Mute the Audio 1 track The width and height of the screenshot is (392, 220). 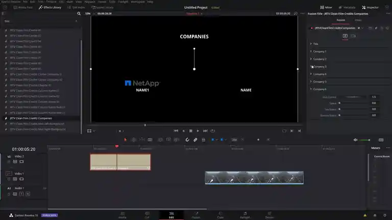(x=28, y=194)
